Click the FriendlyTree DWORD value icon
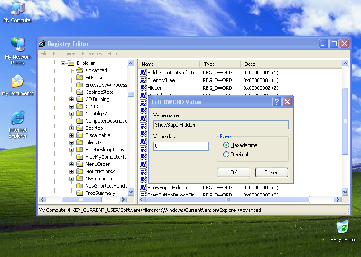This screenshot has width=361, height=257. 143,80
